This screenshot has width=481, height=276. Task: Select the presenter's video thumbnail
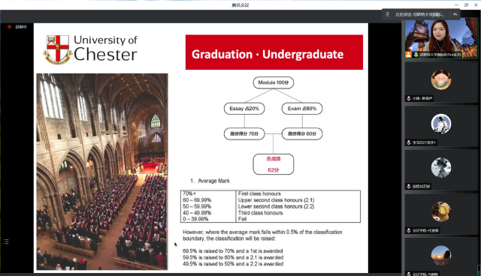tap(441, 38)
